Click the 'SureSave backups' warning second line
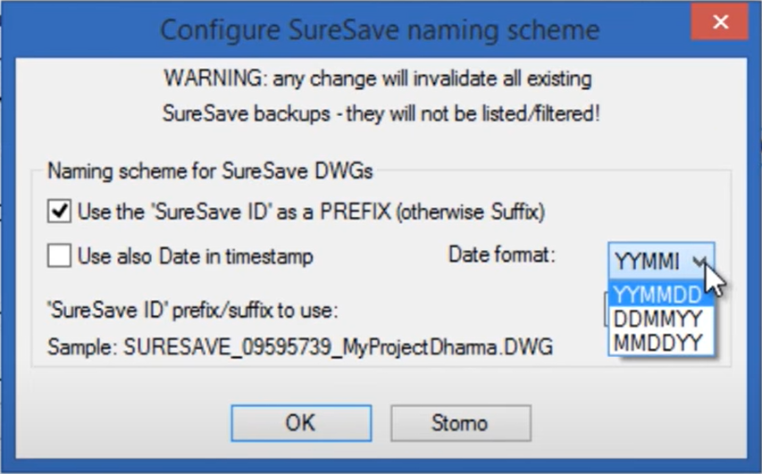This screenshot has height=474, width=762. pyautogui.click(x=377, y=114)
